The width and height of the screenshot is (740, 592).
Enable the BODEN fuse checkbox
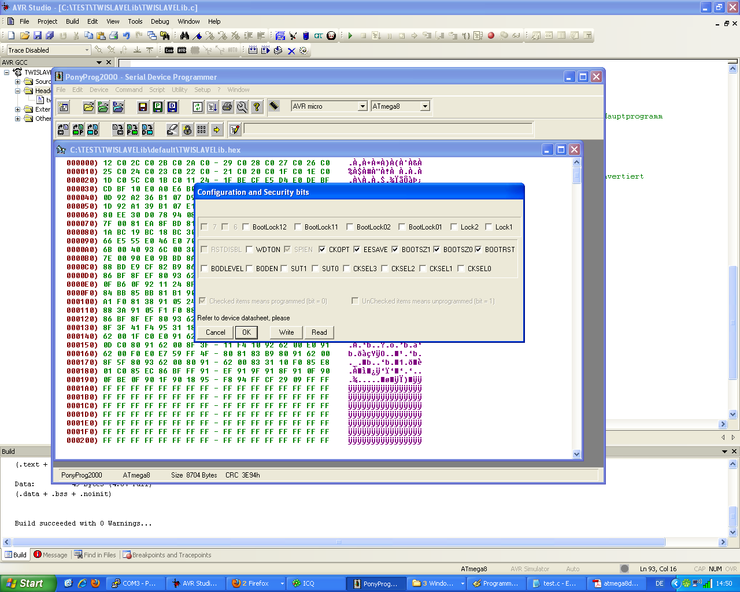click(x=249, y=269)
